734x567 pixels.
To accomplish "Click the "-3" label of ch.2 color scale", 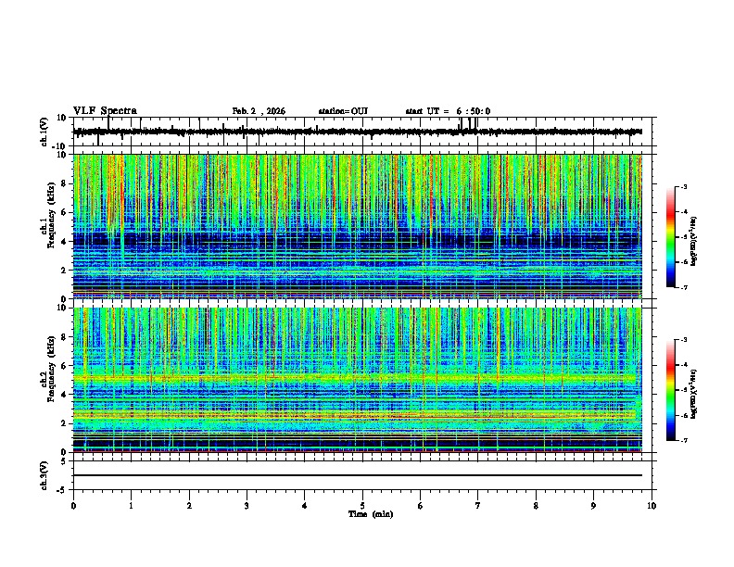I will point(683,340).
